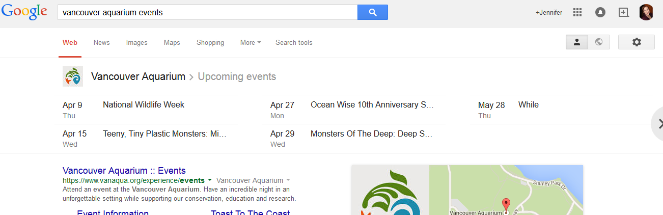Click the search query input field
Screen dimensions: 663x215
pyautogui.click(x=207, y=12)
